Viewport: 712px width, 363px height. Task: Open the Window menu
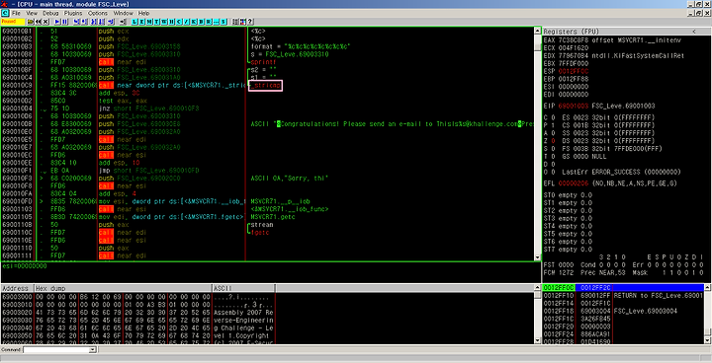(x=123, y=13)
